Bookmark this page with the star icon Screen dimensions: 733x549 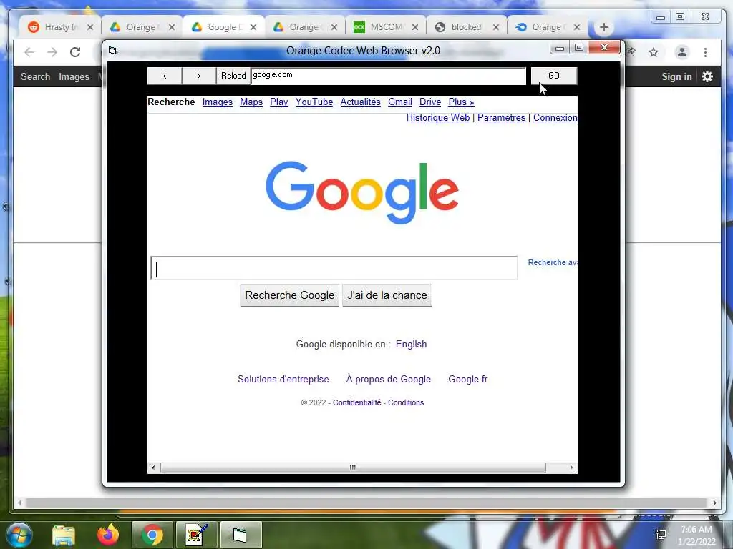tap(654, 52)
